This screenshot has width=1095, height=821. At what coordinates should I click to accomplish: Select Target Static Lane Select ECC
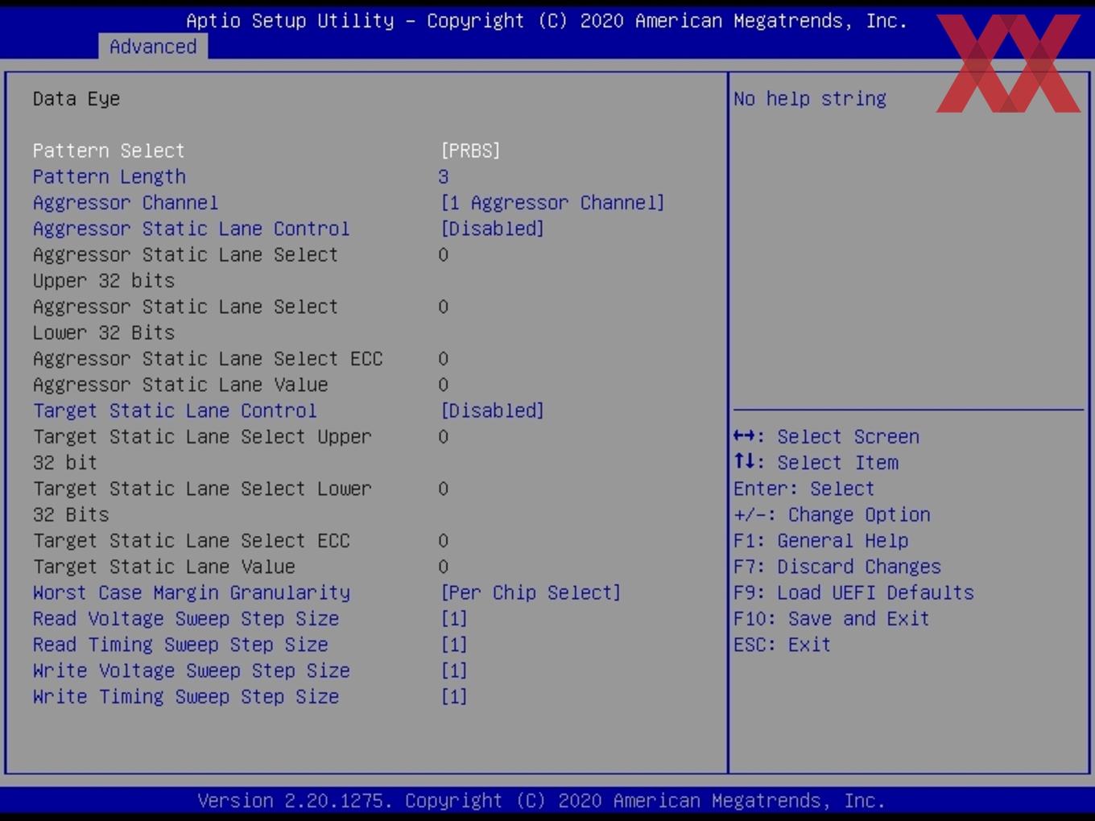click(x=192, y=540)
